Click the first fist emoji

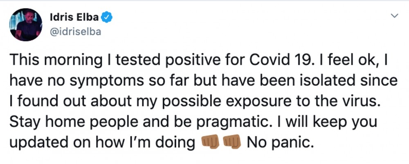211,142
